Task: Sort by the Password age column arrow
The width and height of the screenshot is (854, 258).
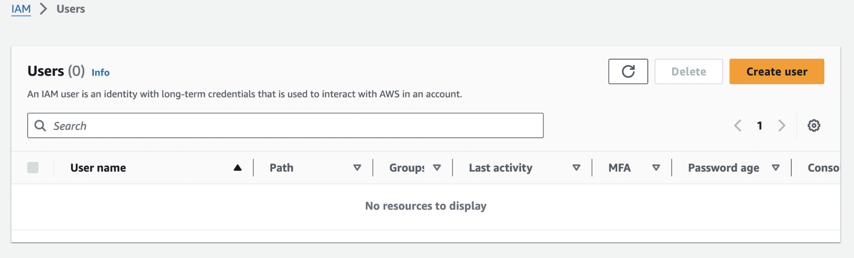Action: [776, 168]
